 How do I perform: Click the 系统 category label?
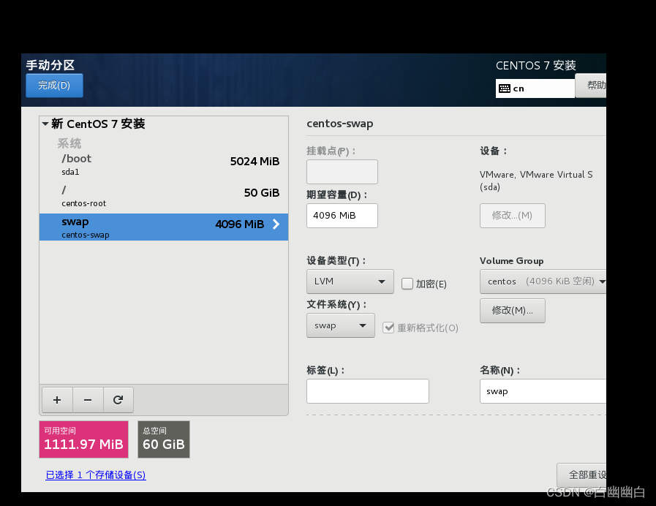[x=69, y=143]
